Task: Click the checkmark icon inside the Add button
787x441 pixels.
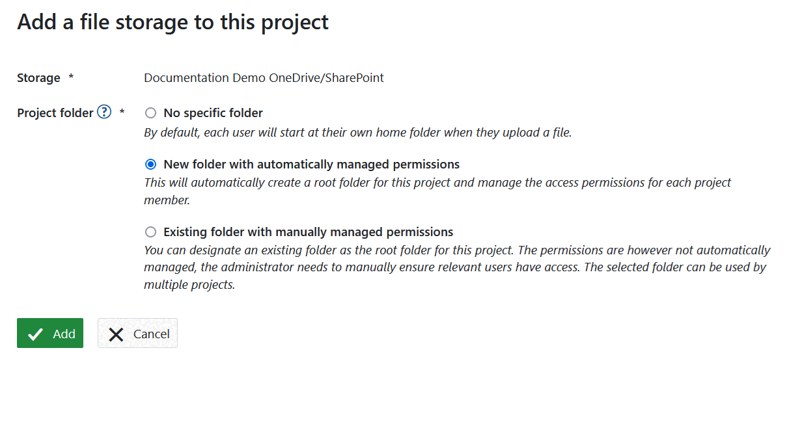Action: (x=35, y=333)
